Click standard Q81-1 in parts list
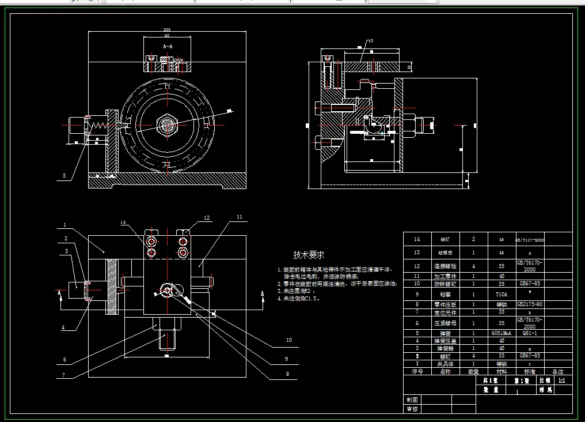The image size is (585, 422). pos(530,333)
